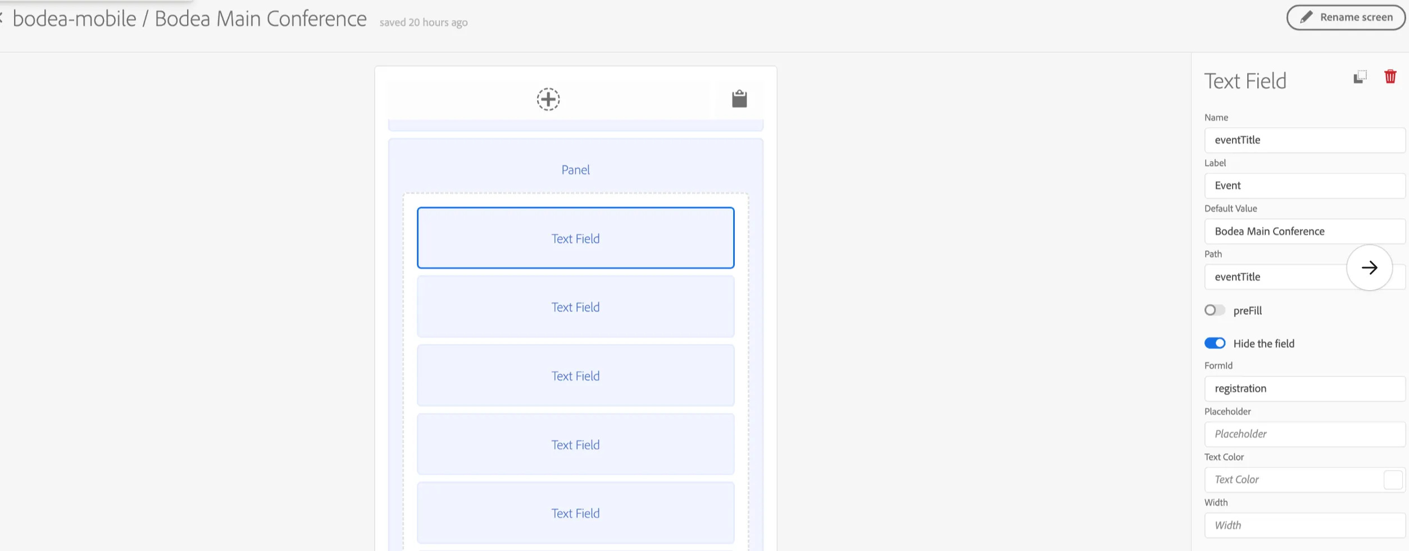1409x551 pixels.
Task: Disable the Hide the field switch
Action: [1214, 343]
